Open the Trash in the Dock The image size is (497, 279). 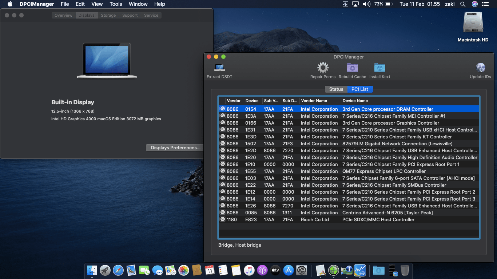405,270
